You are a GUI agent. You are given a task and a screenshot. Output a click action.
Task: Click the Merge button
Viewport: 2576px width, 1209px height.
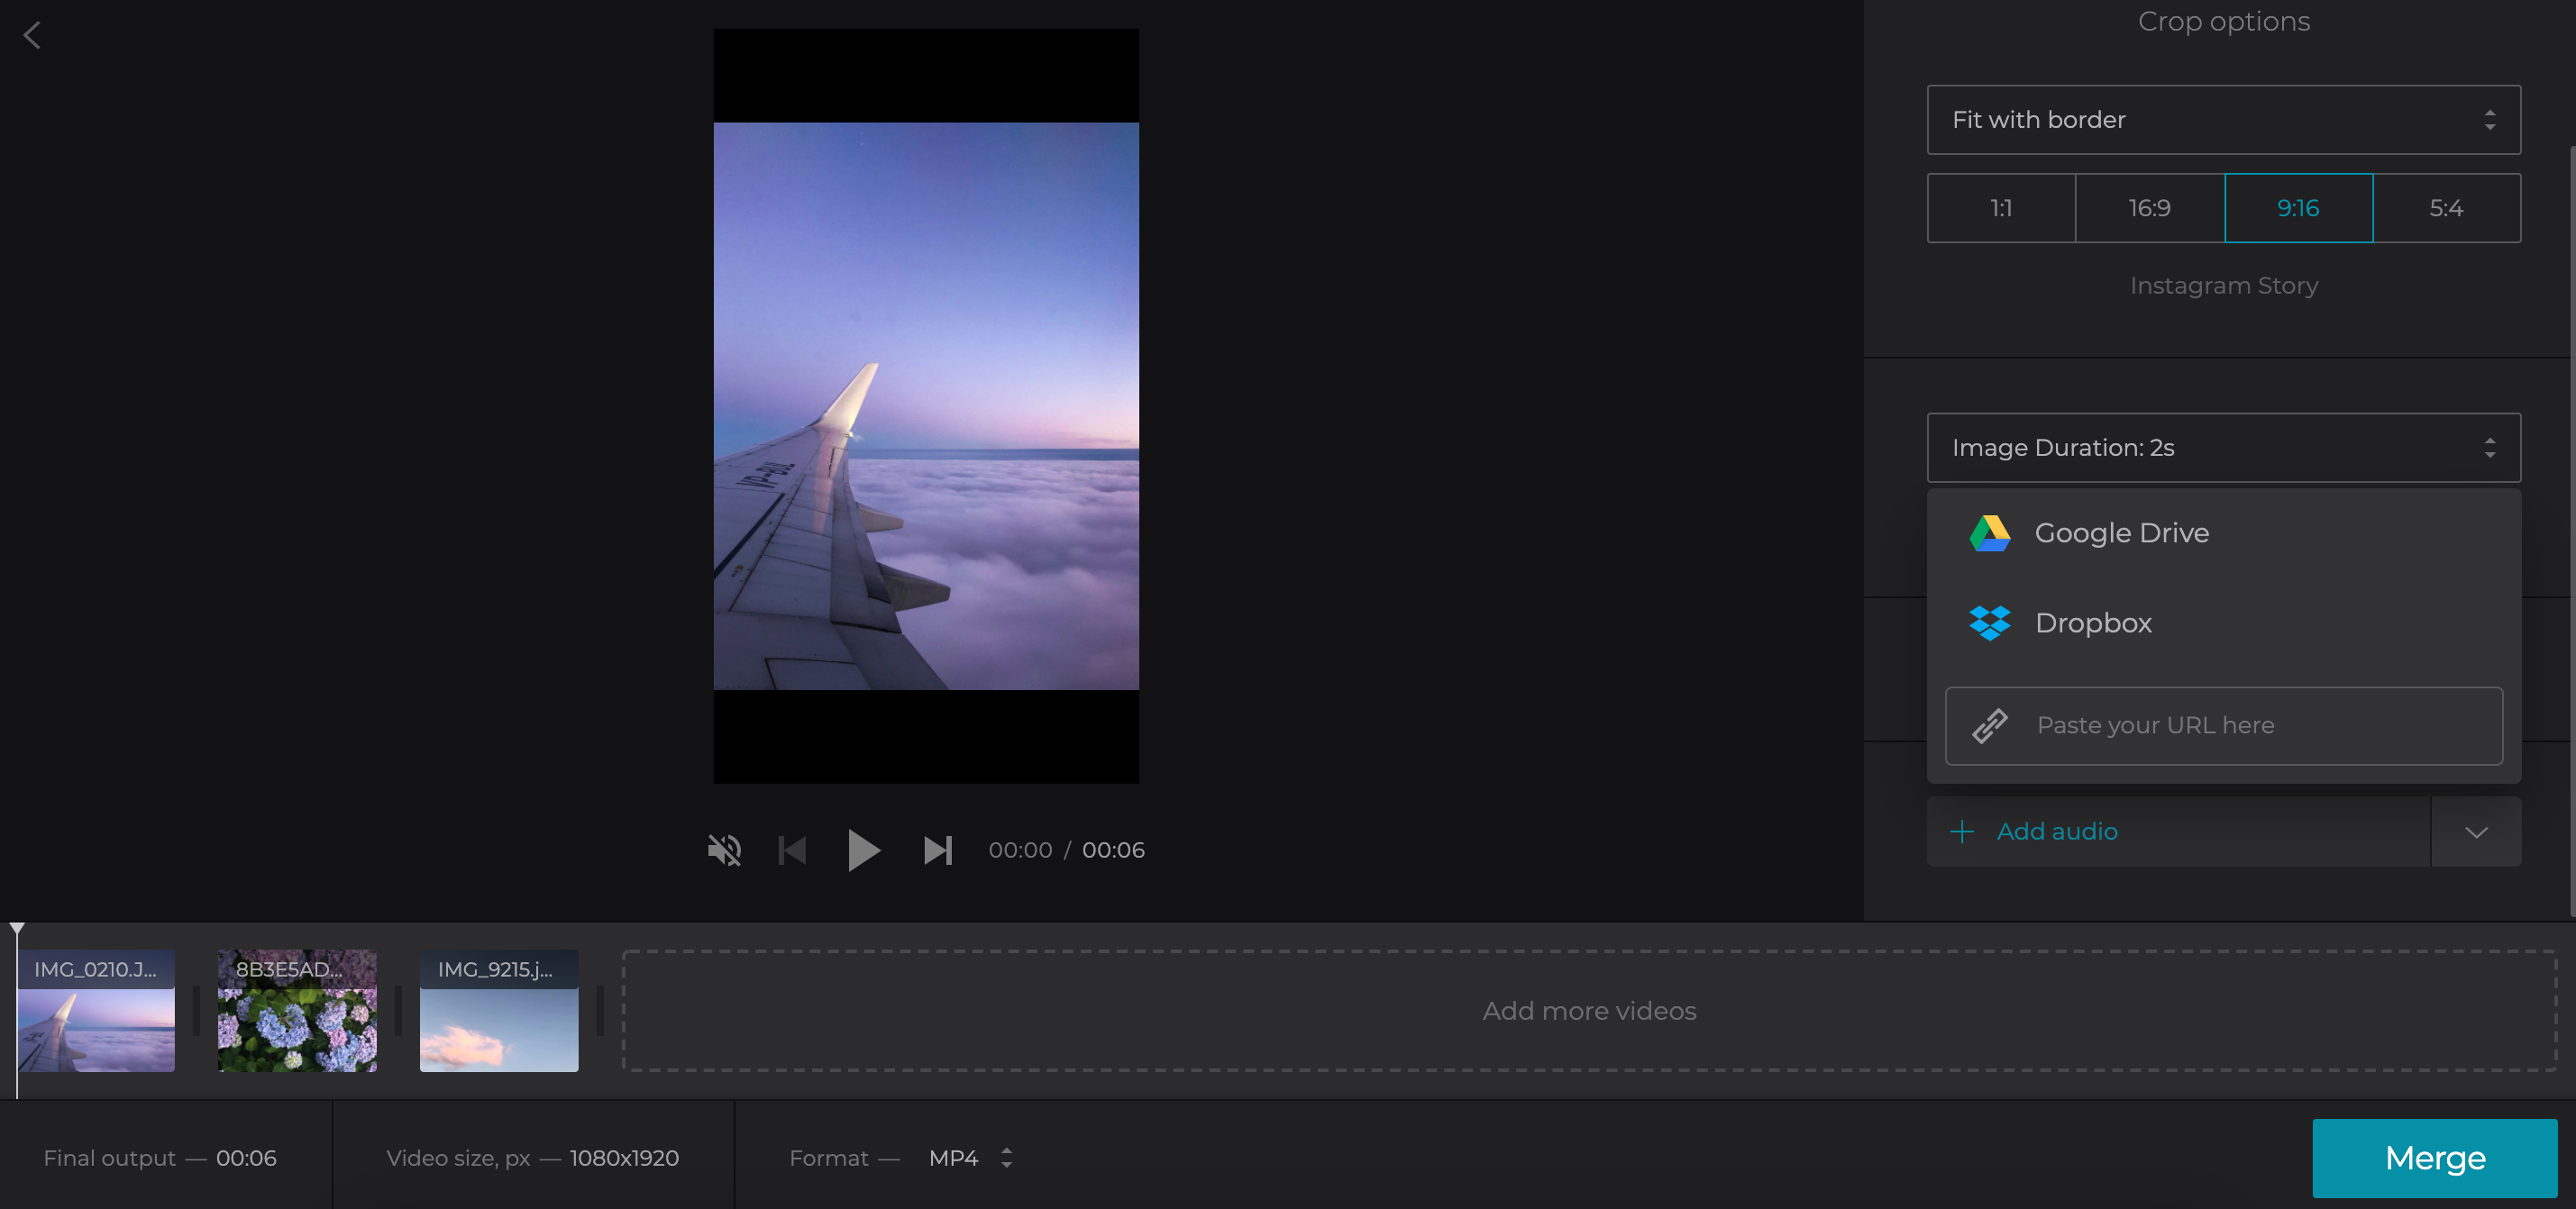click(x=2434, y=1157)
